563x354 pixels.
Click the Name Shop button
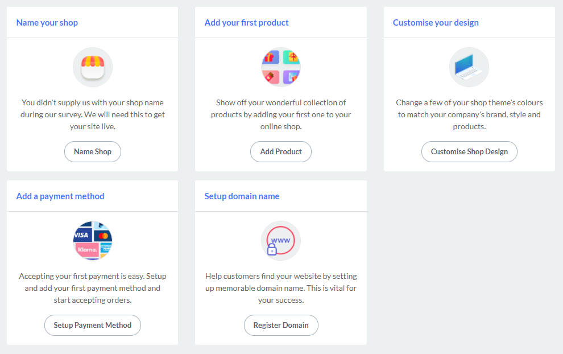93,151
